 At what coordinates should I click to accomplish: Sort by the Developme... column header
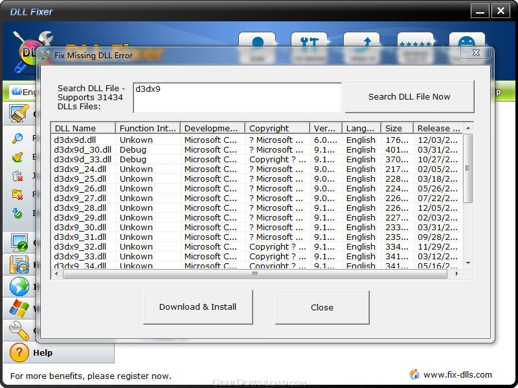pos(212,128)
